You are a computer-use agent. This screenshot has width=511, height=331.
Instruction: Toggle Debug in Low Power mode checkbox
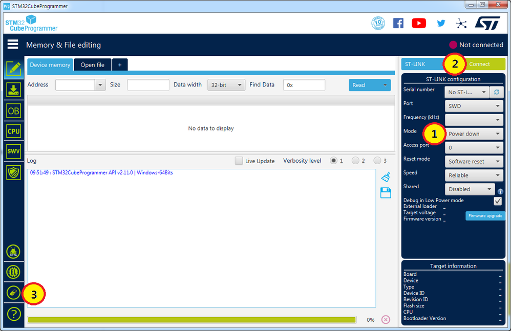click(498, 201)
